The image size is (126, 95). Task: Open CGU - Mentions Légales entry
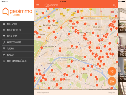(x=18, y=61)
